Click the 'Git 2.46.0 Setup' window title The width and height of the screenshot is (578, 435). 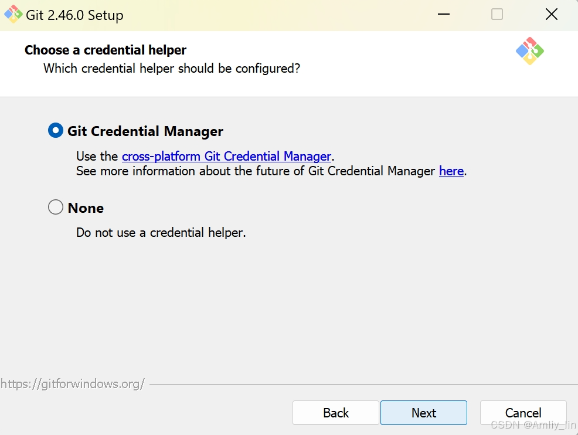74,15
